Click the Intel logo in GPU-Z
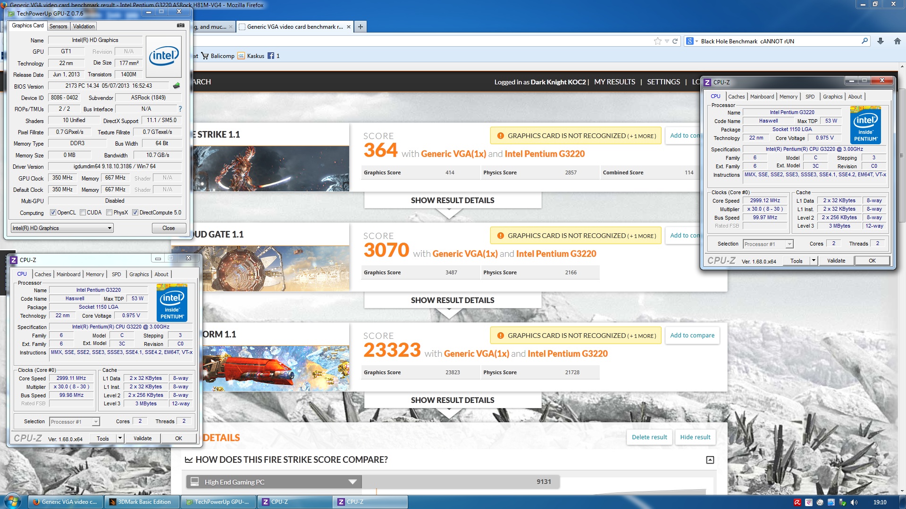Viewport: 906px width, 509px height. (164, 57)
